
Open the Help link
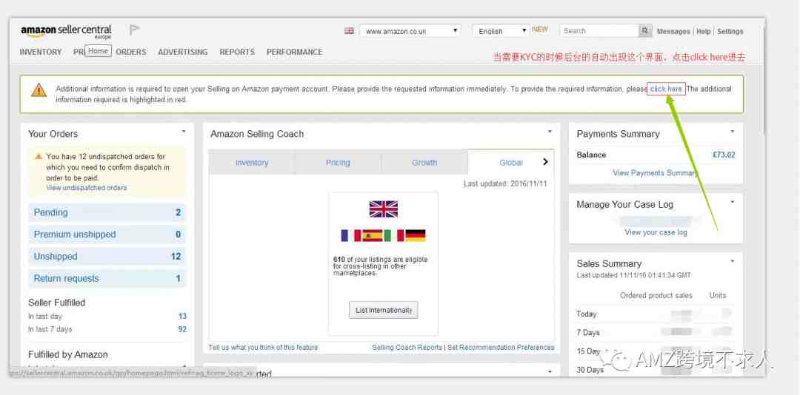[704, 32]
